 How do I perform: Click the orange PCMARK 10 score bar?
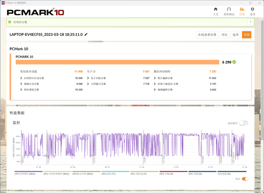(117, 62)
